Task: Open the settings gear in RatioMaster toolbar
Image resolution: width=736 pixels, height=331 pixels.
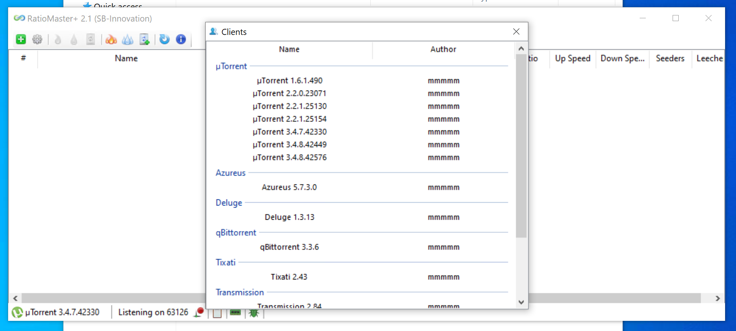Action: [37, 39]
